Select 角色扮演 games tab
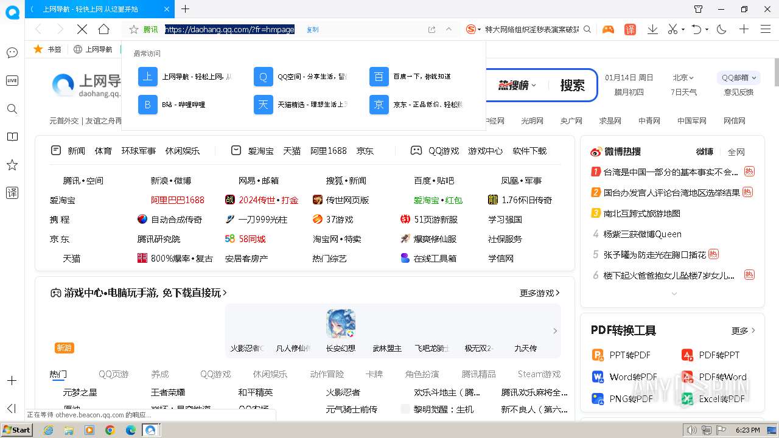 pyautogui.click(x=422, y=374)
